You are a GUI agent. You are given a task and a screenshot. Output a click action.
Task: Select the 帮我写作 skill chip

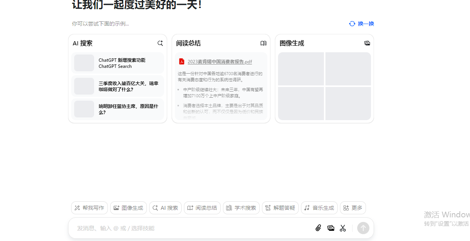click(89, 208)
